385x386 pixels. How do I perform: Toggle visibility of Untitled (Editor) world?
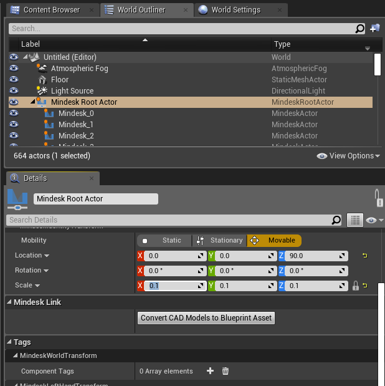(14, 57)
